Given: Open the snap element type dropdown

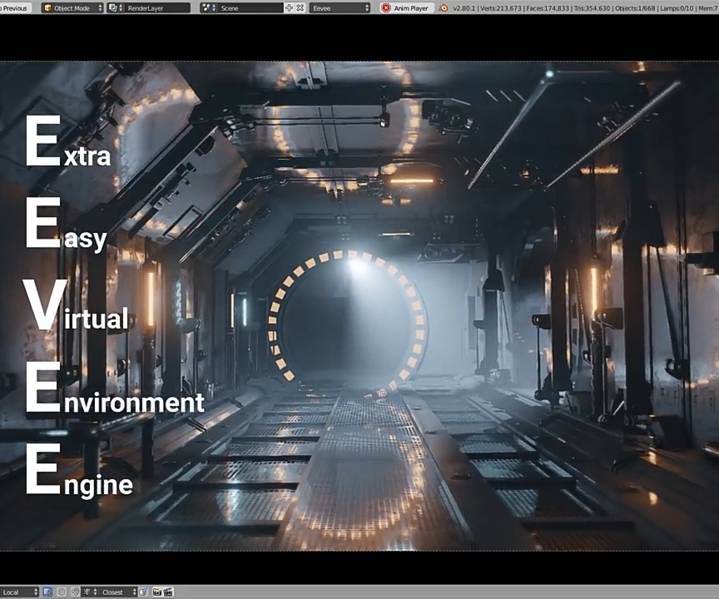Looking at the screenshot, I should (x=90, y=592).
